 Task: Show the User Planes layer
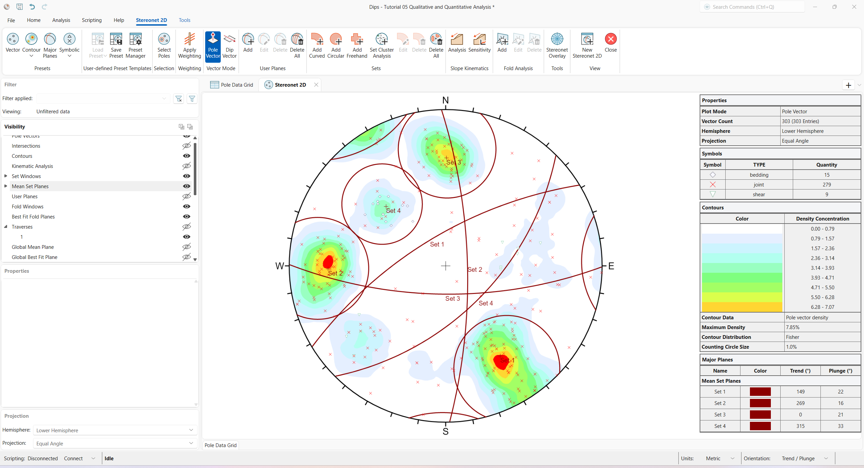[x=186, y=196]
